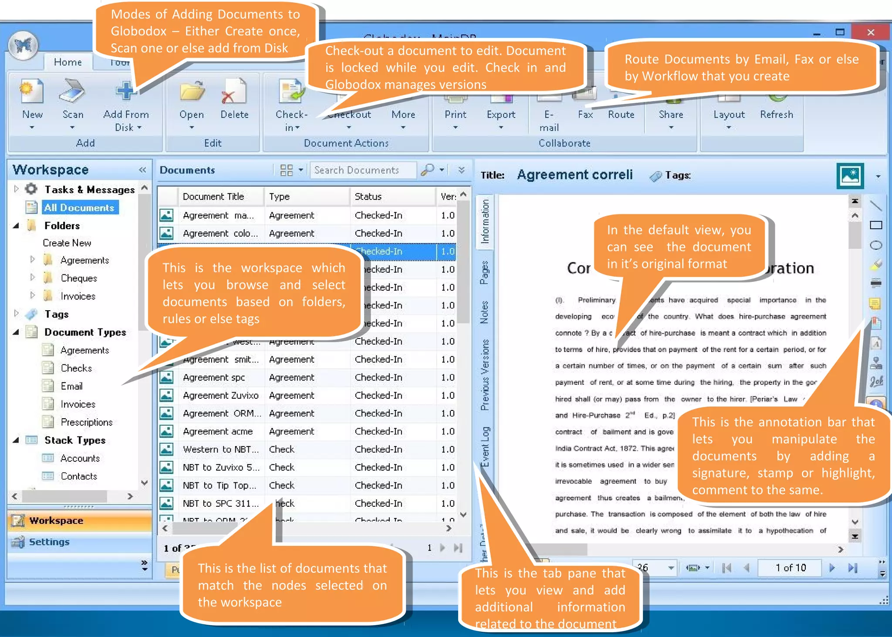Click the Delete document icon
Screen dimensions: 892x637
pos(234,92)
